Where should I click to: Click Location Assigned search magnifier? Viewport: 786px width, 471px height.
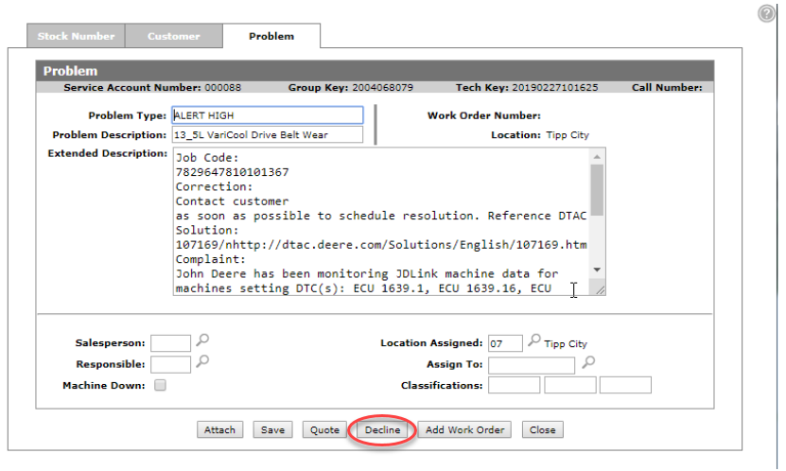[534, 342]
